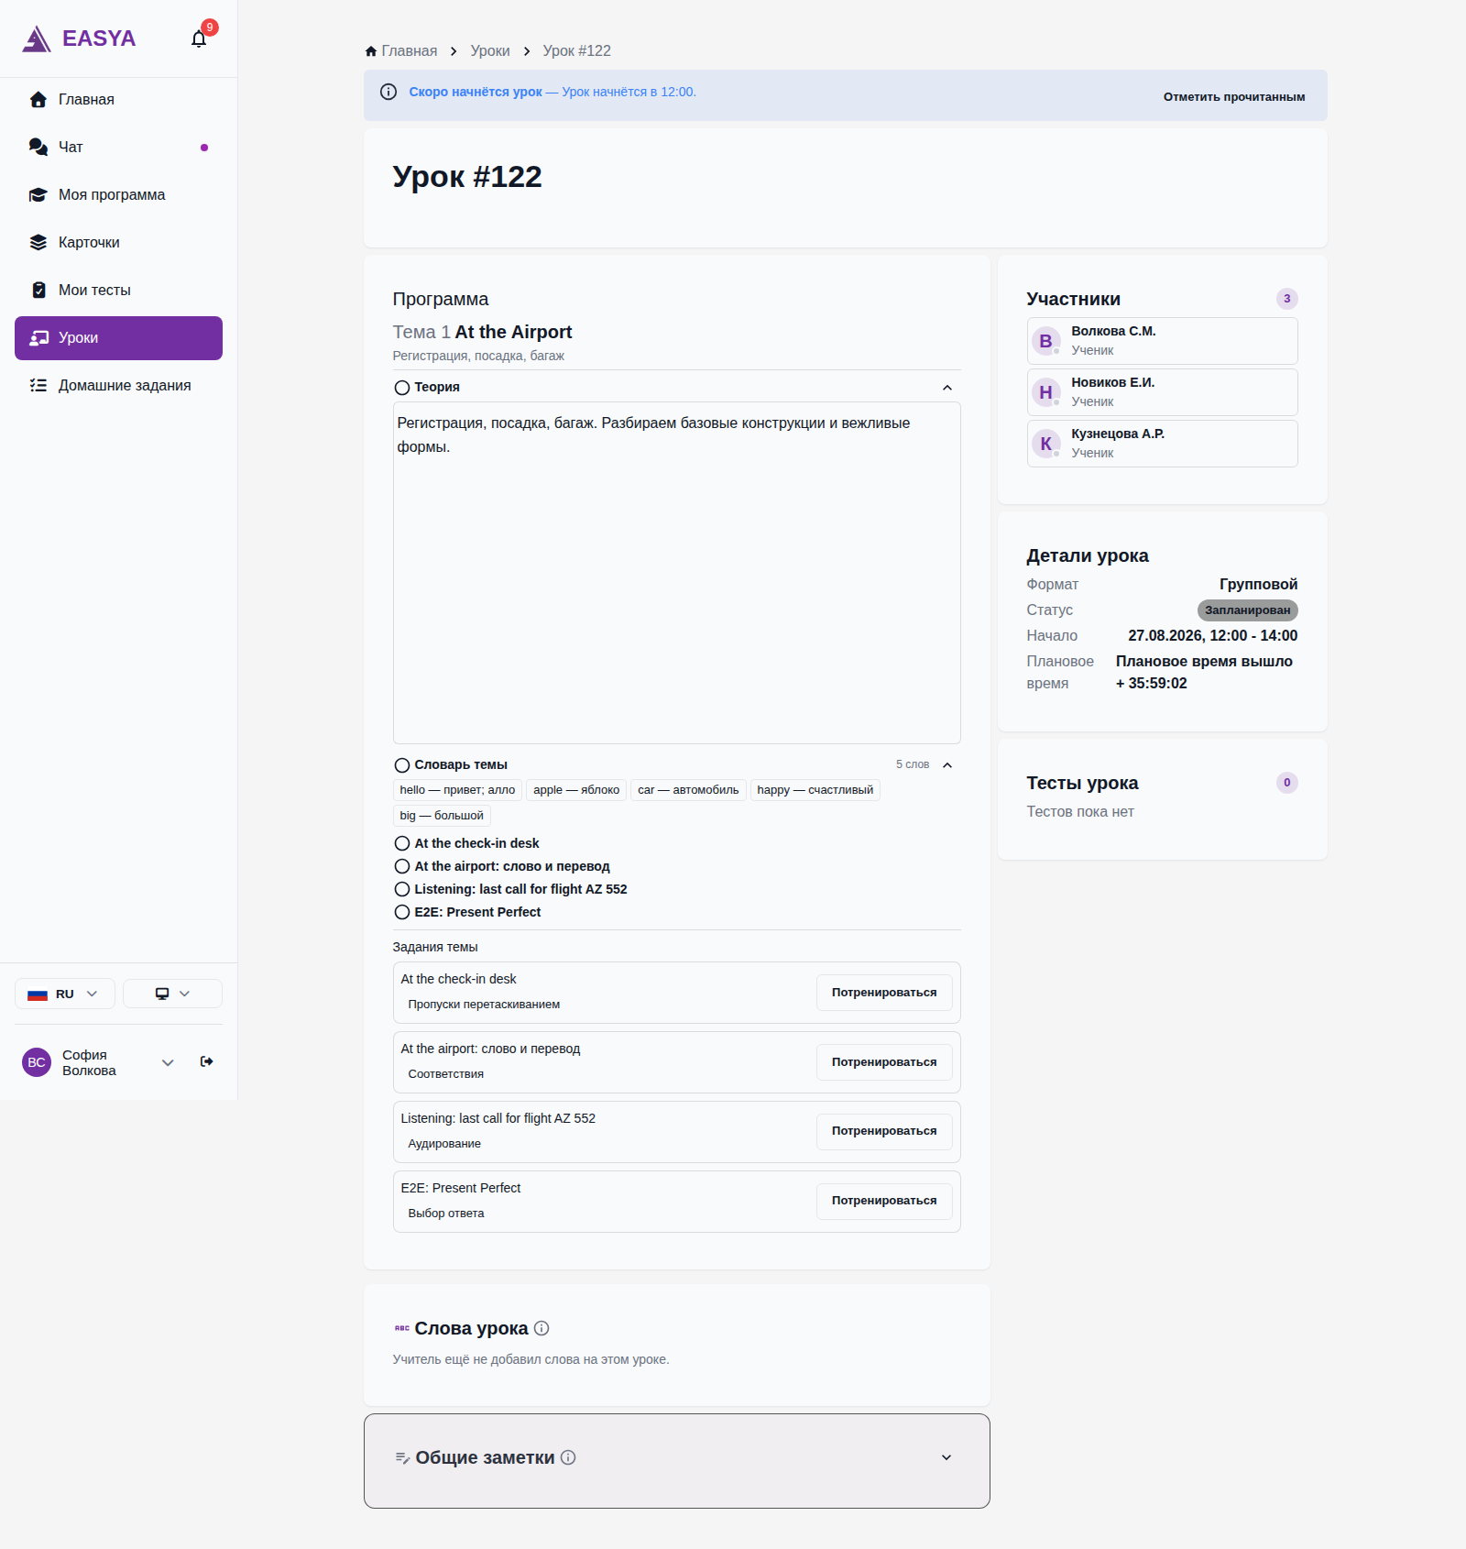Click the tests count badge 0
The image size is (1466, 1549).
pyautogui.click(x=1286, y=783)
